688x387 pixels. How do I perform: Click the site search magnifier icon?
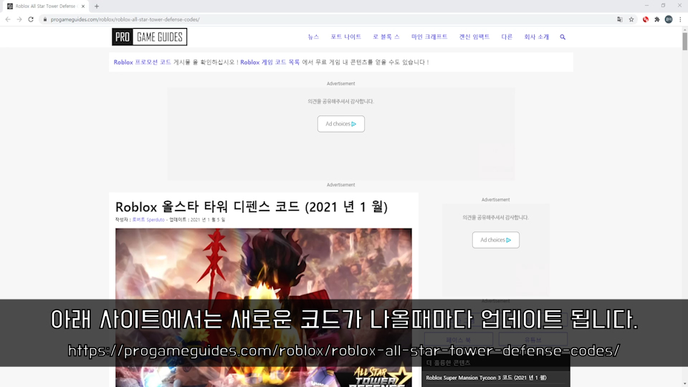(x=563, y=37)
